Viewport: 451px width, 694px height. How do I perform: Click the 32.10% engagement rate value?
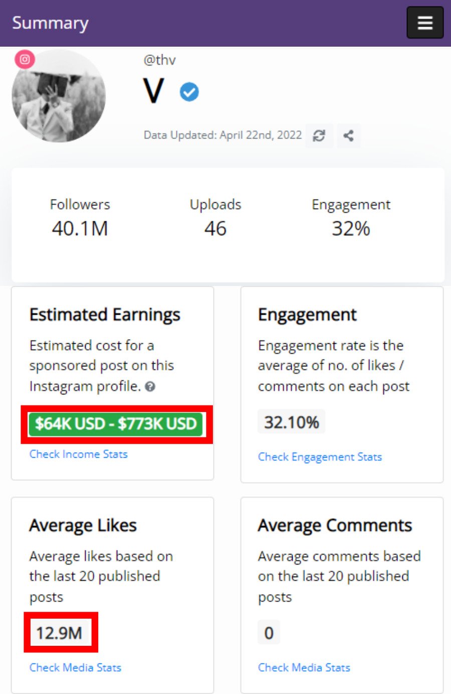click(291, 422)
